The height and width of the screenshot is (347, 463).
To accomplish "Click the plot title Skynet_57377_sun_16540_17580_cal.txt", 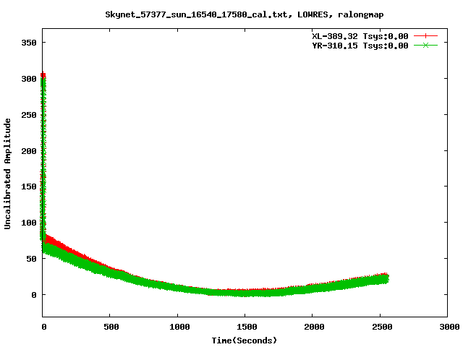I will point(245,14).
